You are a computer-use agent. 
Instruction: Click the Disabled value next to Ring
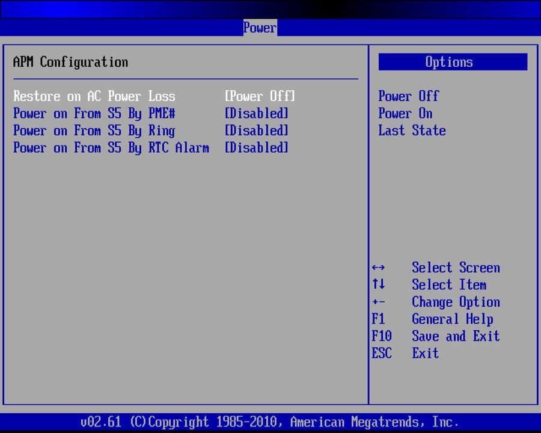point(256,131)
